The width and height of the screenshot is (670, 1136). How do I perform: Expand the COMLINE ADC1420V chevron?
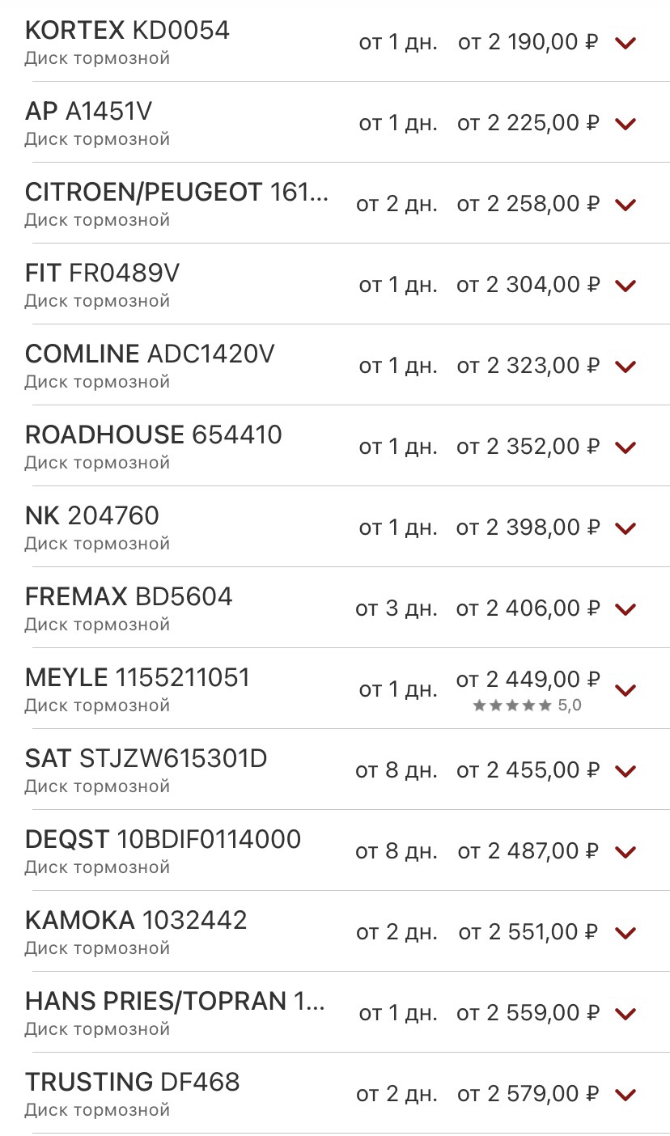(625, 367)
